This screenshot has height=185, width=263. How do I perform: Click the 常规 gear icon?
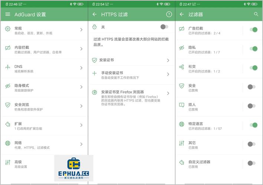7,29
